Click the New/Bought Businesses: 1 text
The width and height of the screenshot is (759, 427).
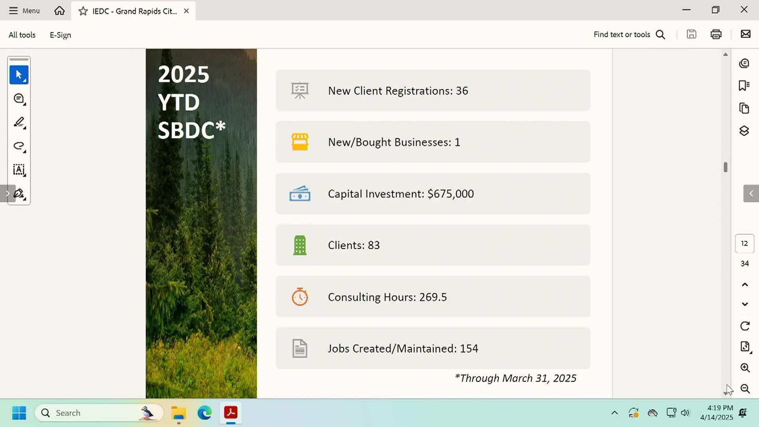(x=394, y=142)
